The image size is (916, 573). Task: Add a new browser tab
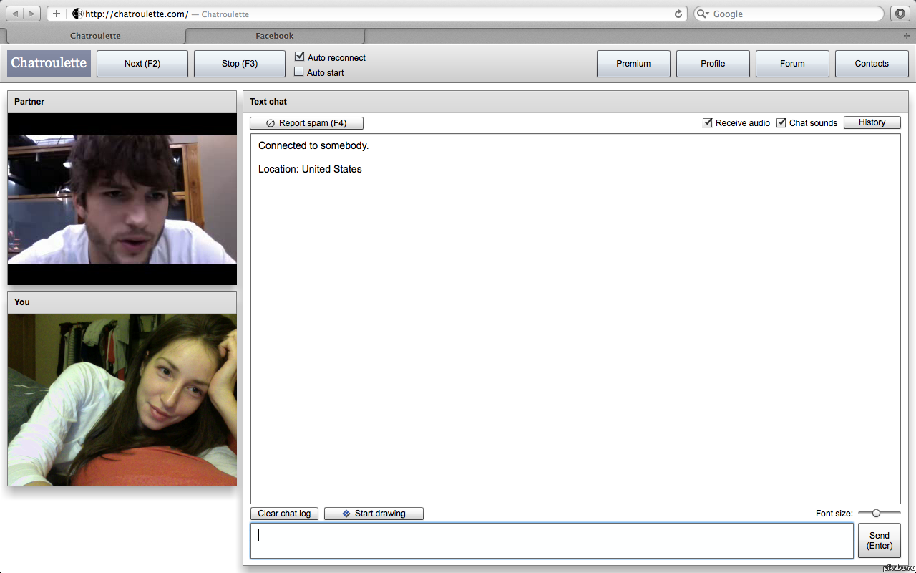pos(907,35)
